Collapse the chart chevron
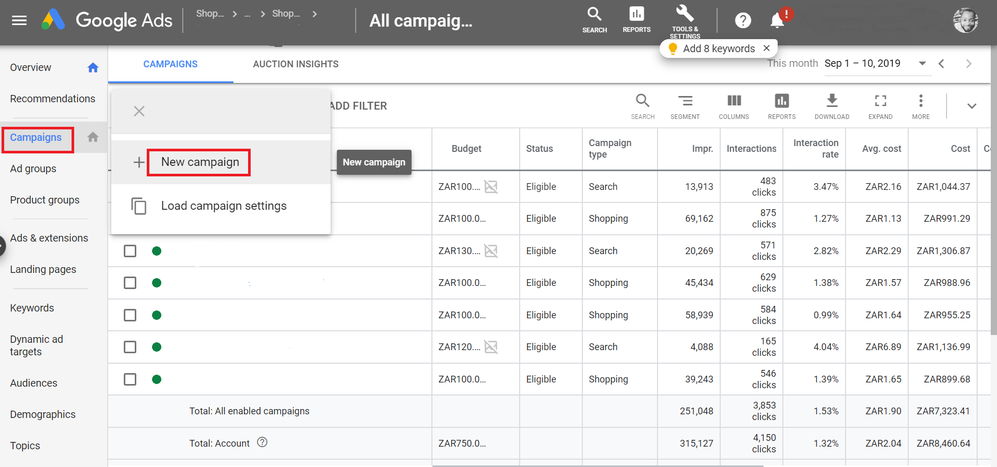The width and height of the screenshot is (997, 467). (x=971, y=106)
